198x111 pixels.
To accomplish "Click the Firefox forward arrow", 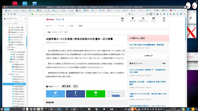I will click(x=8, y=14).
